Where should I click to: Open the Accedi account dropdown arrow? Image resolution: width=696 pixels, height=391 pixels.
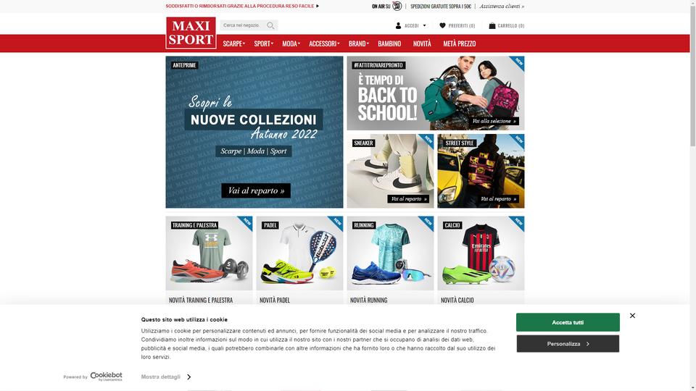click(x=424, y=26)
